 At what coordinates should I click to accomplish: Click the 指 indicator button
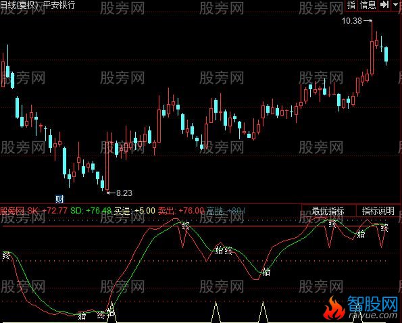[351, 5]
